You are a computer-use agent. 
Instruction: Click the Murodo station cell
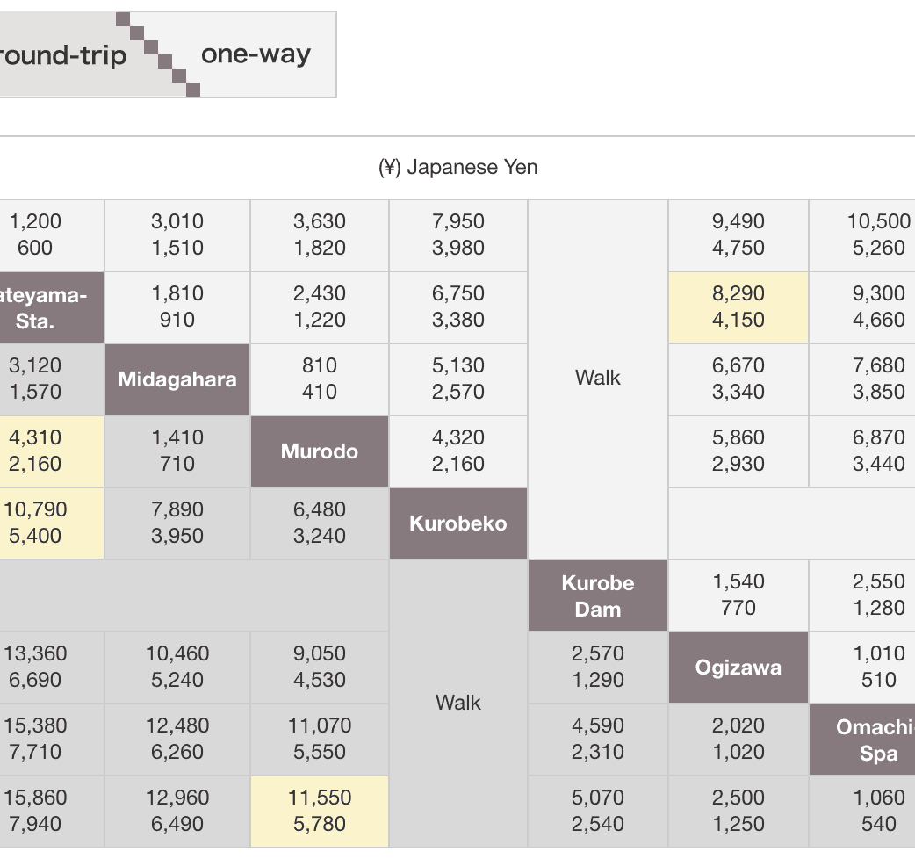pos(320,451)
